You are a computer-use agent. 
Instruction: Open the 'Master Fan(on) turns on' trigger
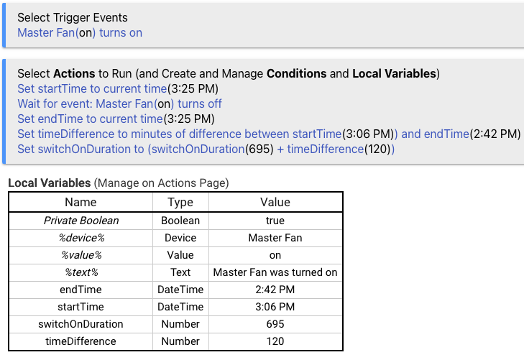[80, 33]
